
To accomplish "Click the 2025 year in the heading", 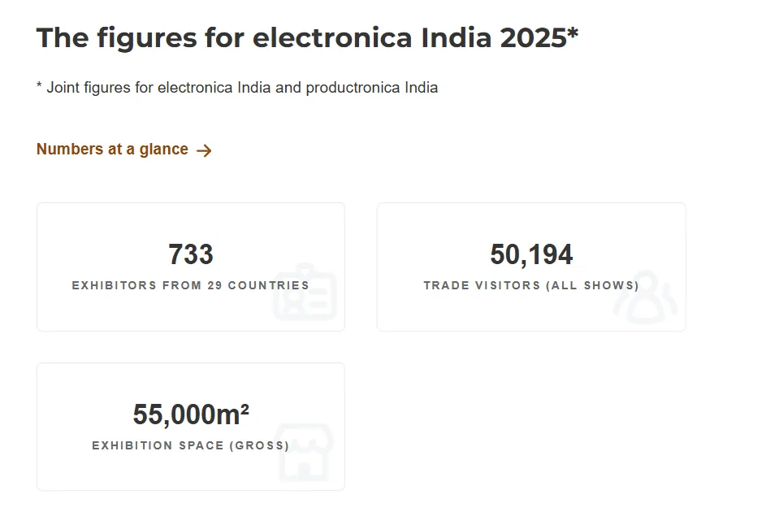I will [x=533, y=37].
